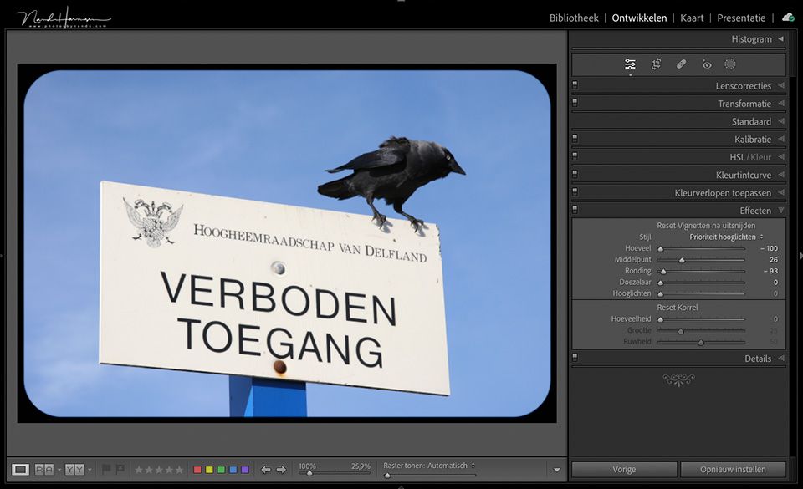The width and height of the screenshot is (803, 489).
Task: Switch to the Bibliotheek module
Action: point(574,18)
